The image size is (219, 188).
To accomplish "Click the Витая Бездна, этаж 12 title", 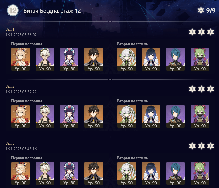I will point(52,11).
